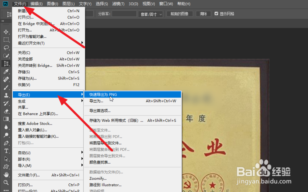Image resolution: width=308 pixels, height=192 pixels.
Task: Click the Photoshop Ps logo icon
Action: (x=5, y=4)
